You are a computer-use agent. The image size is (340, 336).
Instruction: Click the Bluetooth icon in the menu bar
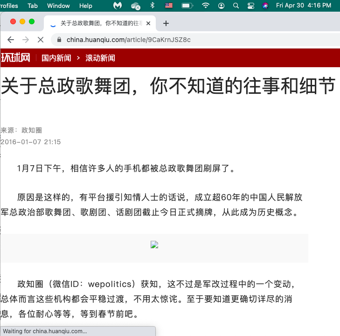click(x=152, y=6)
